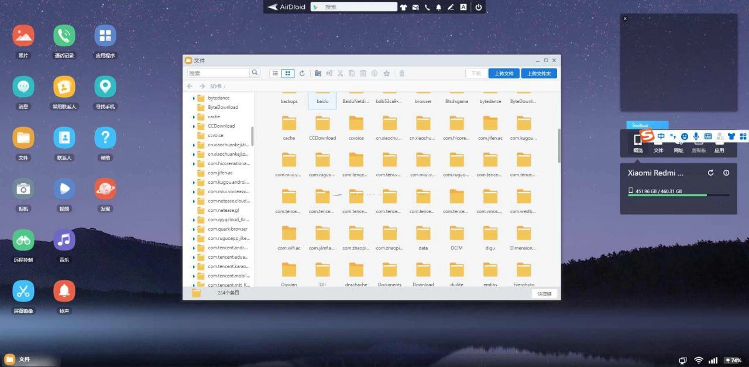Expand the cache folder in the sidebar tree
Image resolution: width=749 pixels, height=367 pixels.
pyautogui.click(x=194, y=116)
